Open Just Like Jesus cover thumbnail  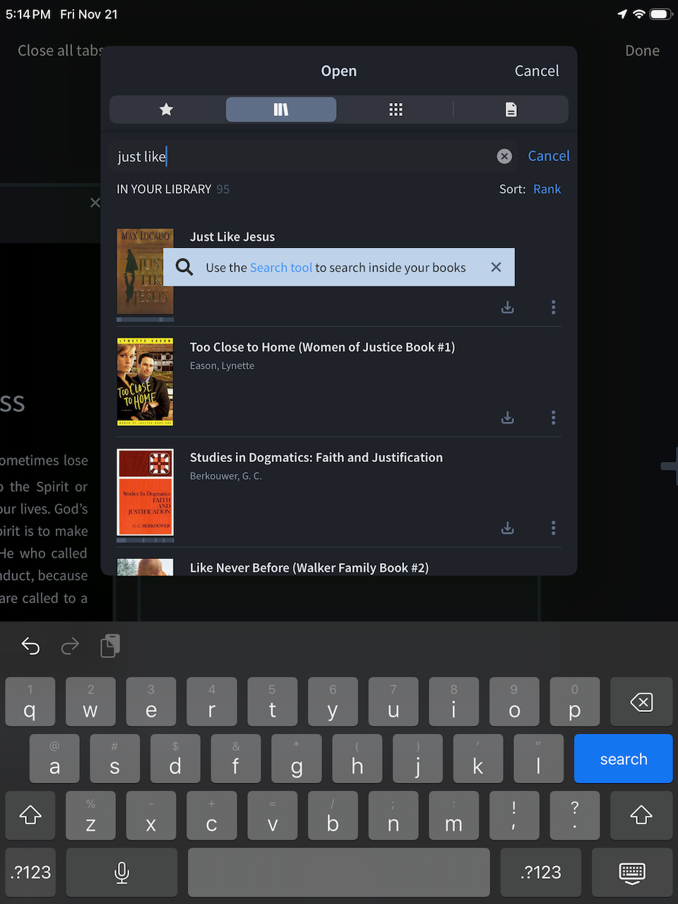pyautogui.click(x=145, y=271)
